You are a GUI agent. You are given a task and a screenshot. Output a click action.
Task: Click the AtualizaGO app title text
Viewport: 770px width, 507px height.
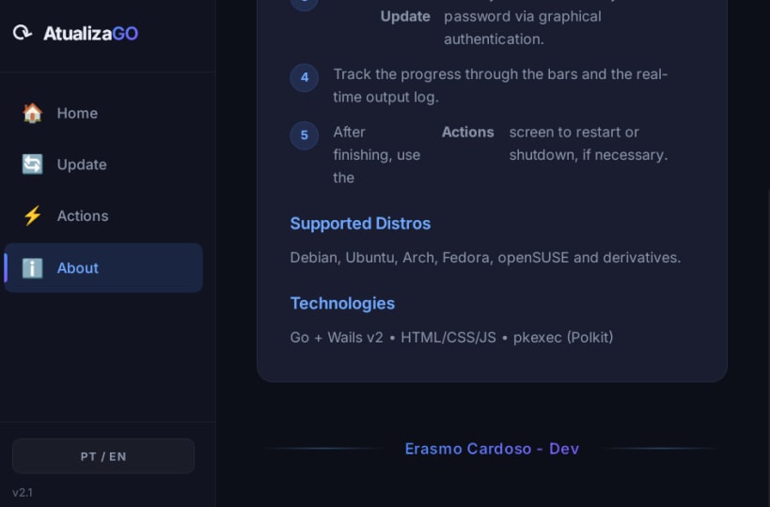[90, 33]
